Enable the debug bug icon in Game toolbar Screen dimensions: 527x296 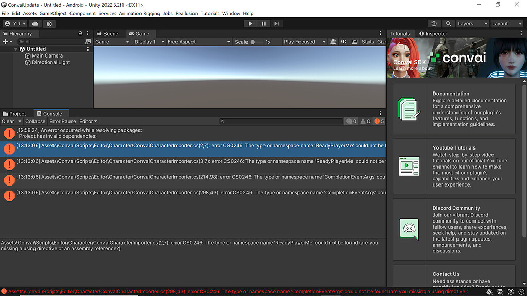coord(333,42)
